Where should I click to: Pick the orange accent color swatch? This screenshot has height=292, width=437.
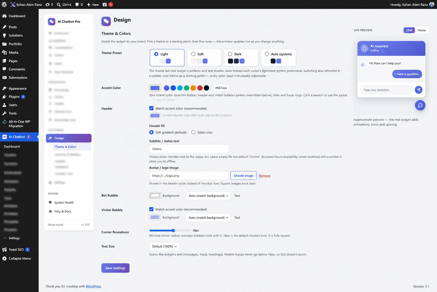(x=193, y=88)
